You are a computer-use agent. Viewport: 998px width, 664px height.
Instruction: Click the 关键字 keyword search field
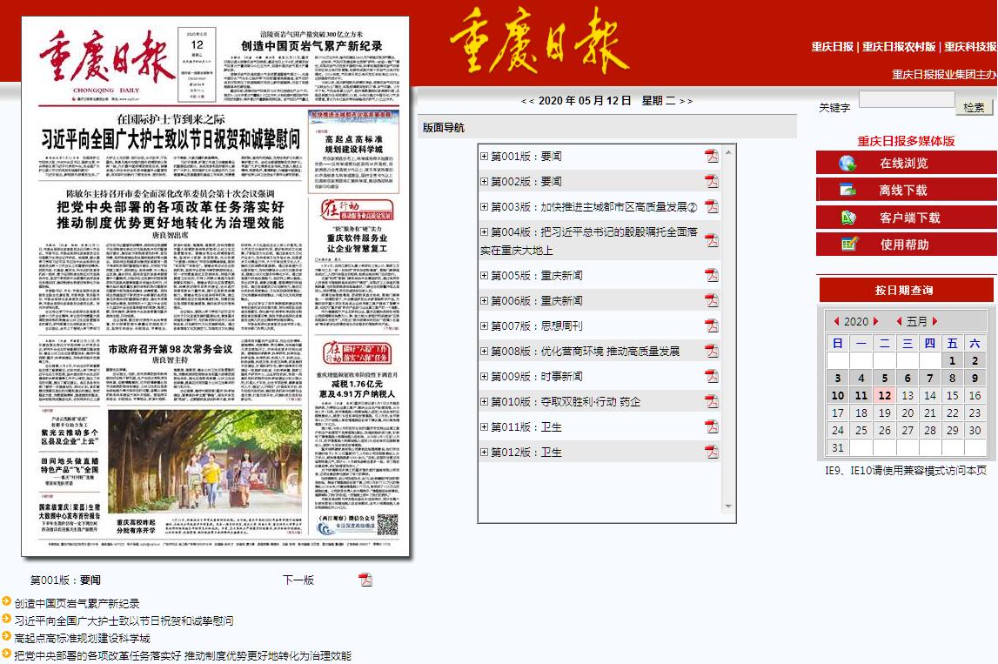coord(906,99)
